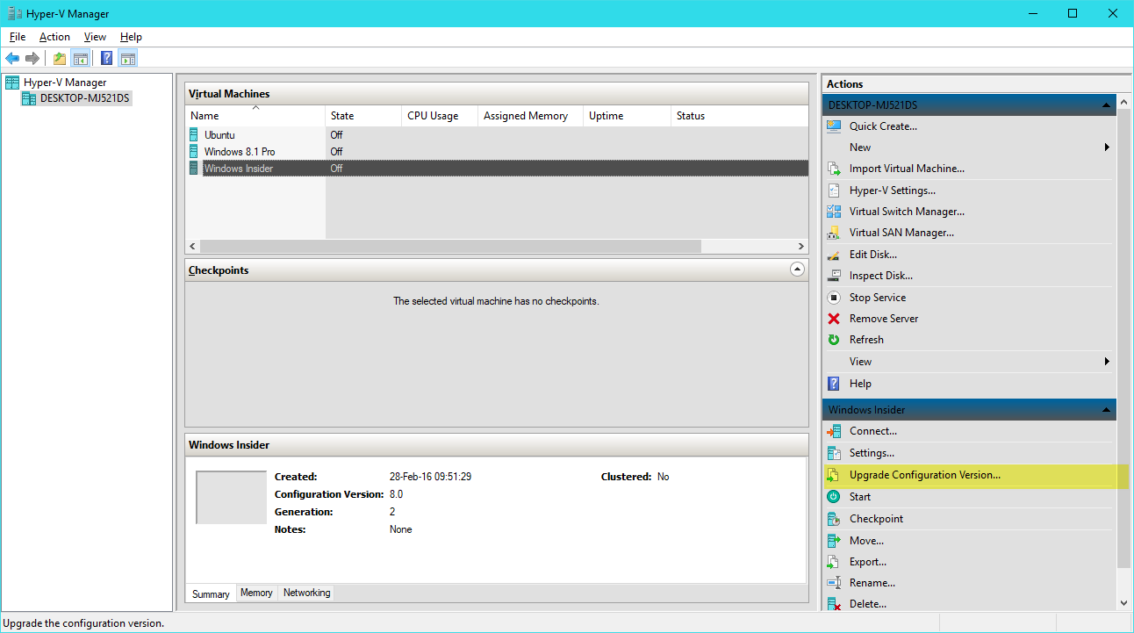Sort by the Uptime column header

coord(627,116)
